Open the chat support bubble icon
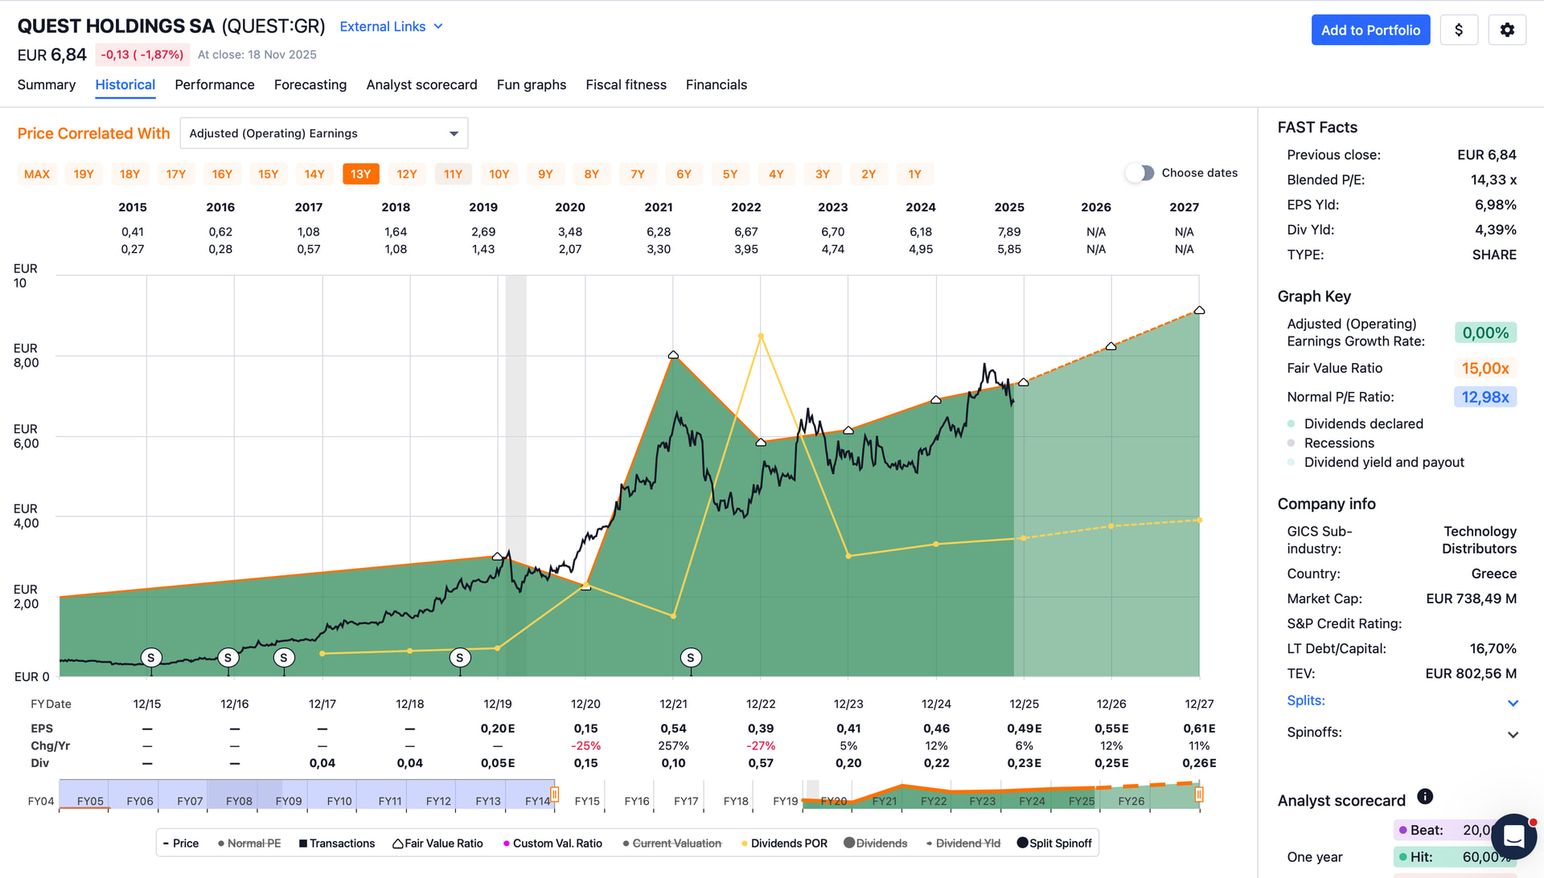 click(1513, 836)
